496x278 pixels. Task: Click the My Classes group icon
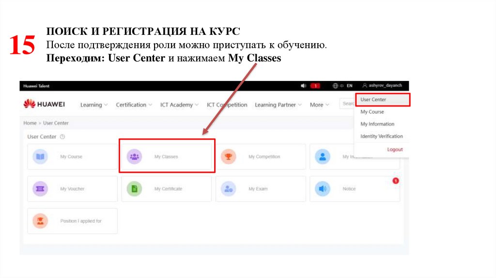click(x=135, y=156)
